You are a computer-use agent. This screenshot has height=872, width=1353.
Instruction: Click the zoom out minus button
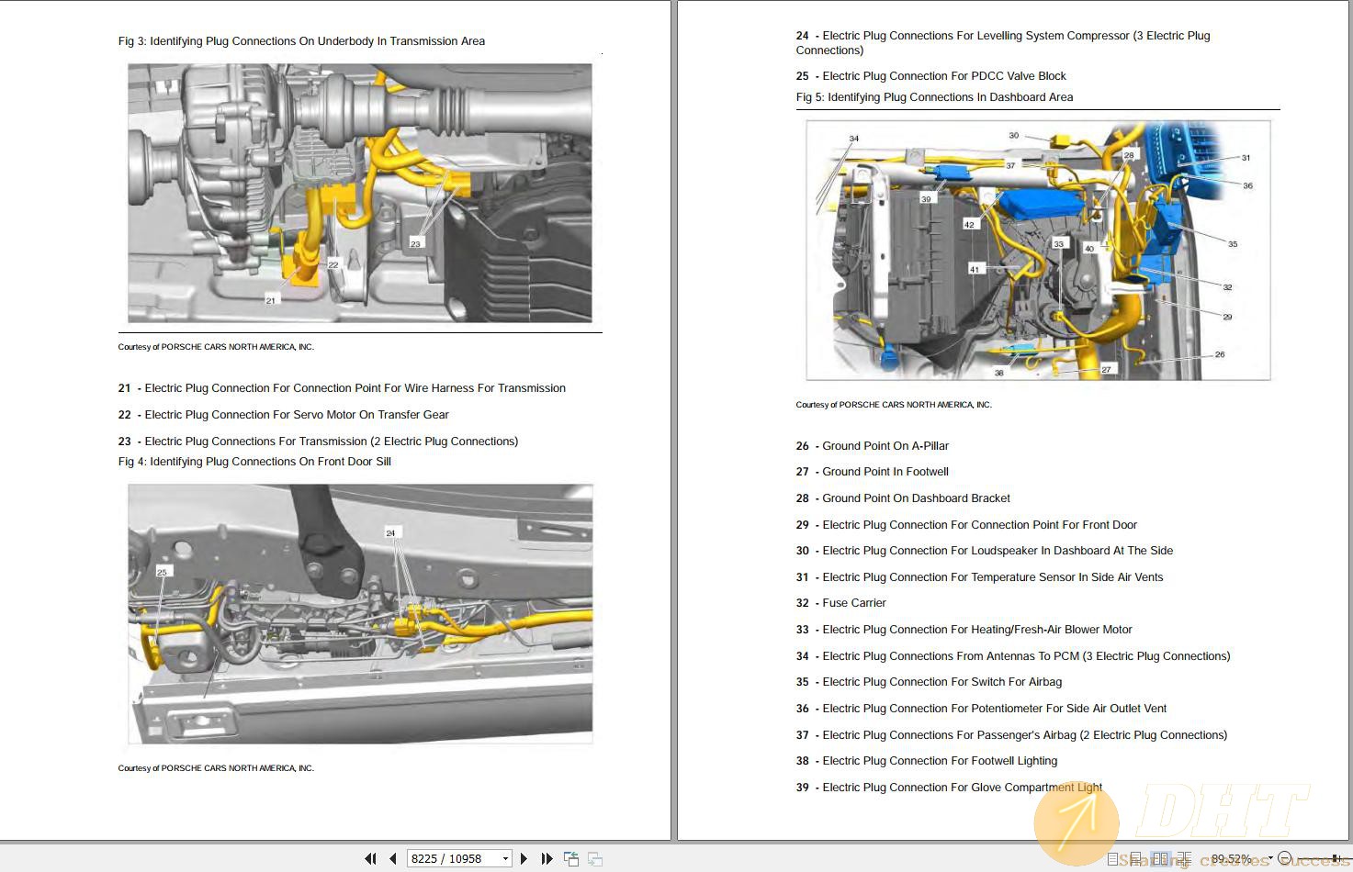tap(1284, 857)
